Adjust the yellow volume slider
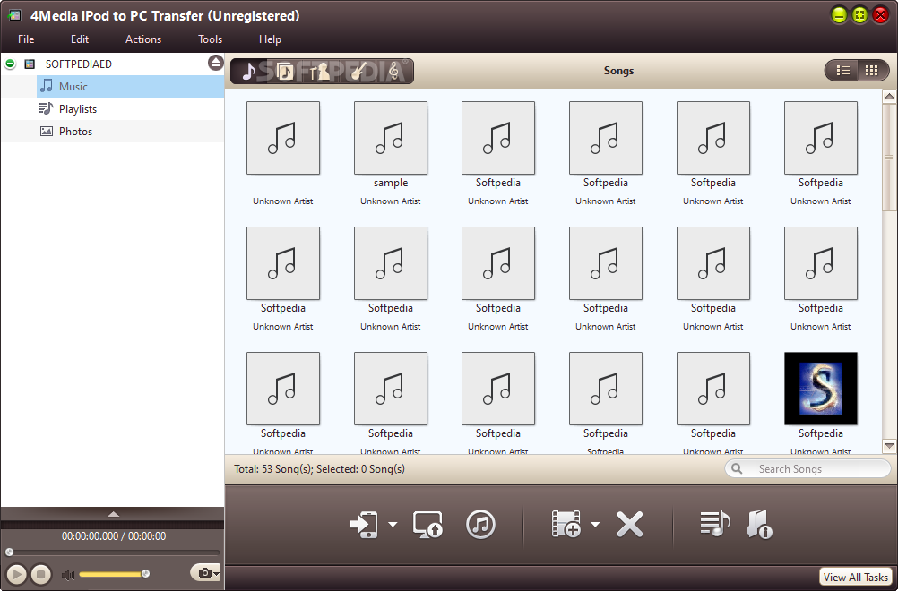The height and width of the screenshot is (591, 898). (114, 574)
